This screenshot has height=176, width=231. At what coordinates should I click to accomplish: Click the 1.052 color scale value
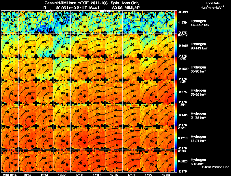click(x=182, y=58)
